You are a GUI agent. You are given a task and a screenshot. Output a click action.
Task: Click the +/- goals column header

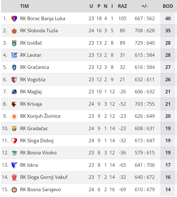145,6
